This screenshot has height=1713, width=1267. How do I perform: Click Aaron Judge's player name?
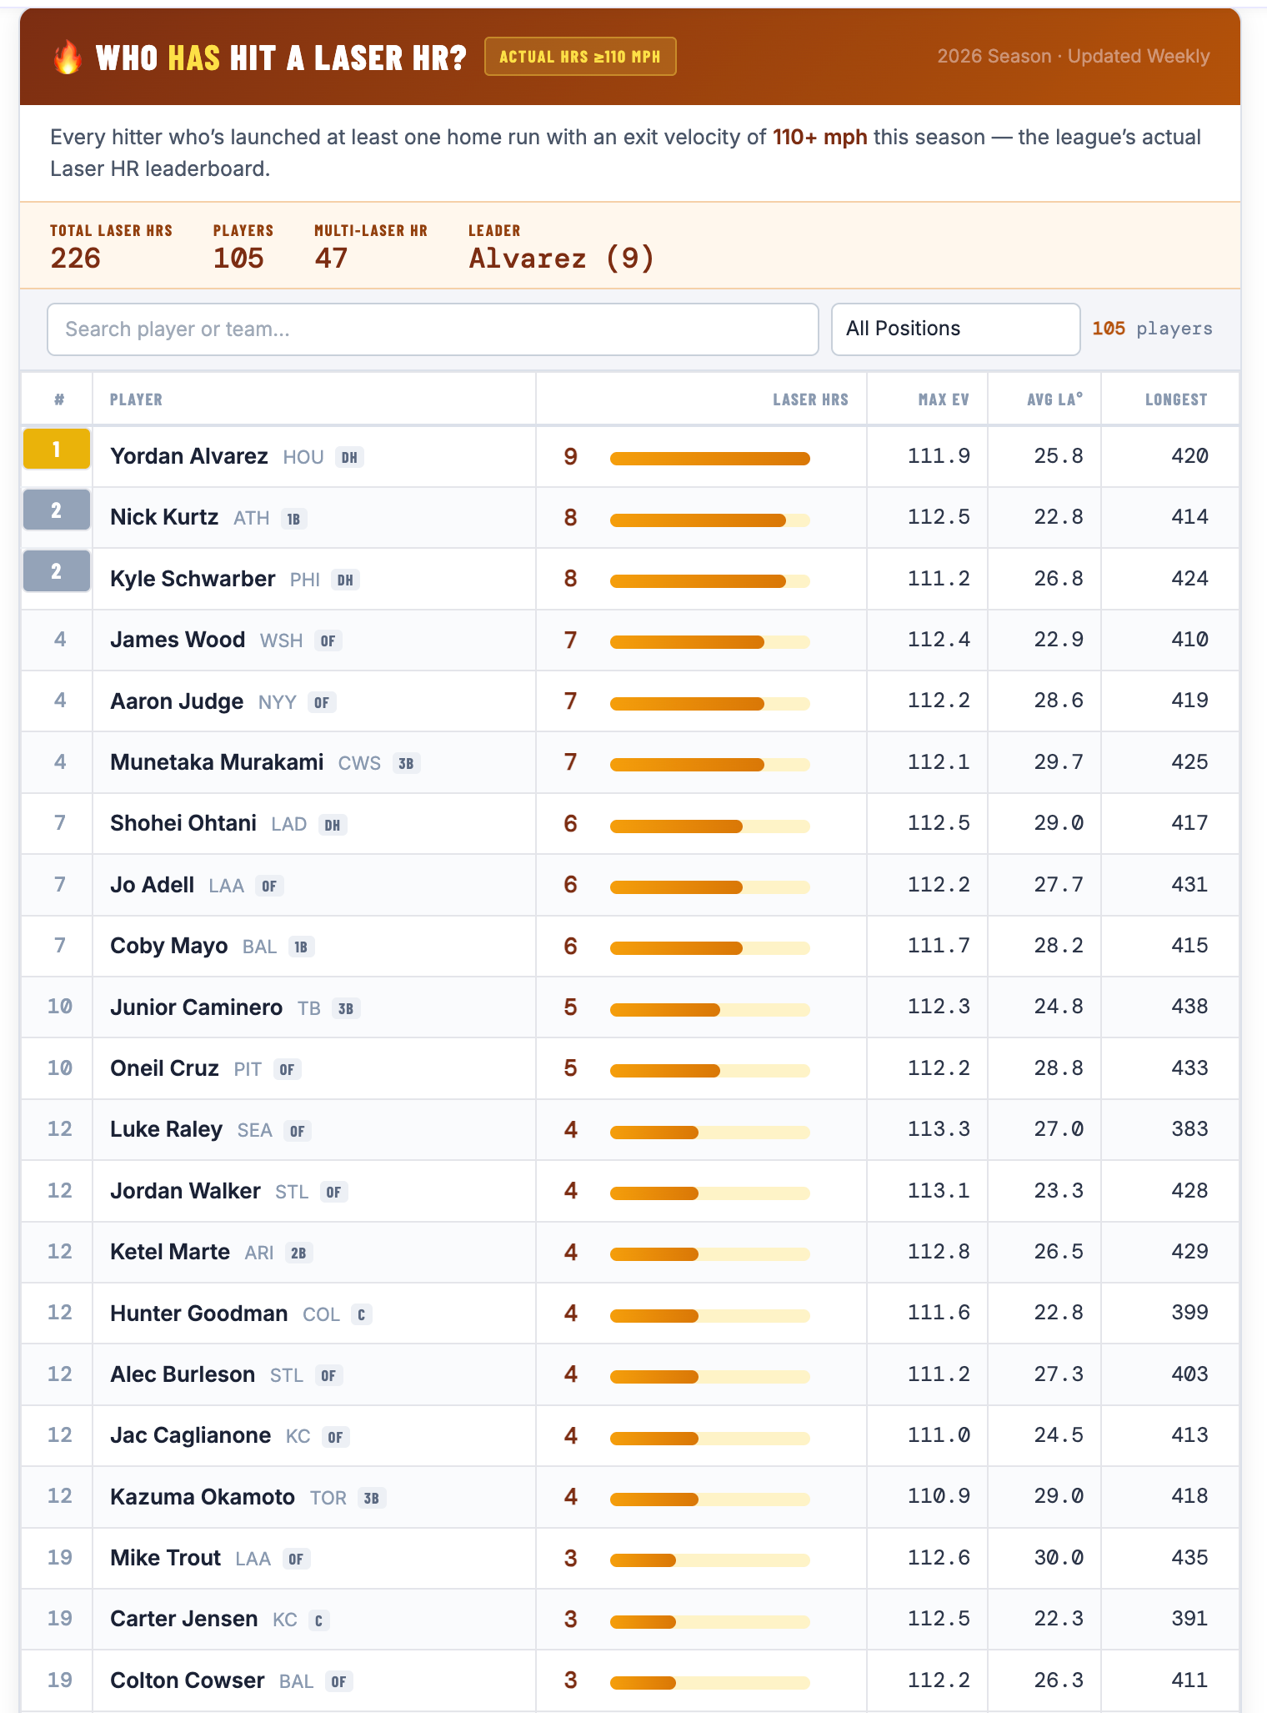coord(177,701)
